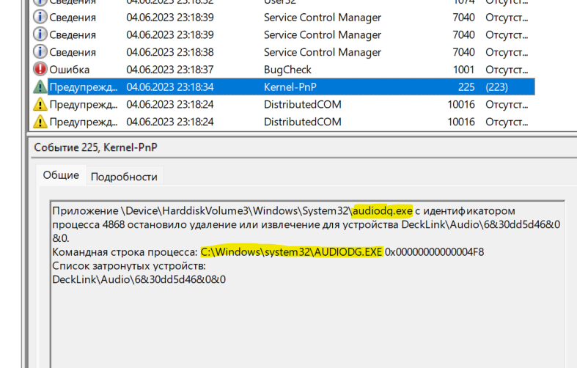Click the 0x00000000000004F8 value
Screen dimensions: 577x368
(x=434, y=252)
